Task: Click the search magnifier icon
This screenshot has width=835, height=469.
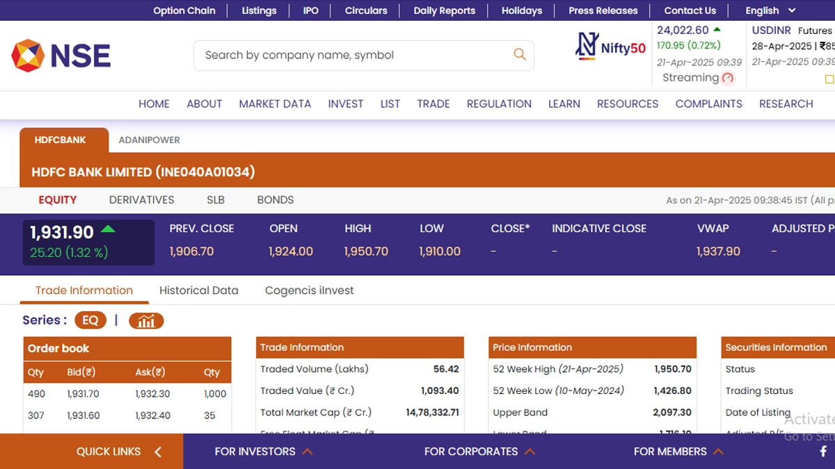Action: [519, 54]
